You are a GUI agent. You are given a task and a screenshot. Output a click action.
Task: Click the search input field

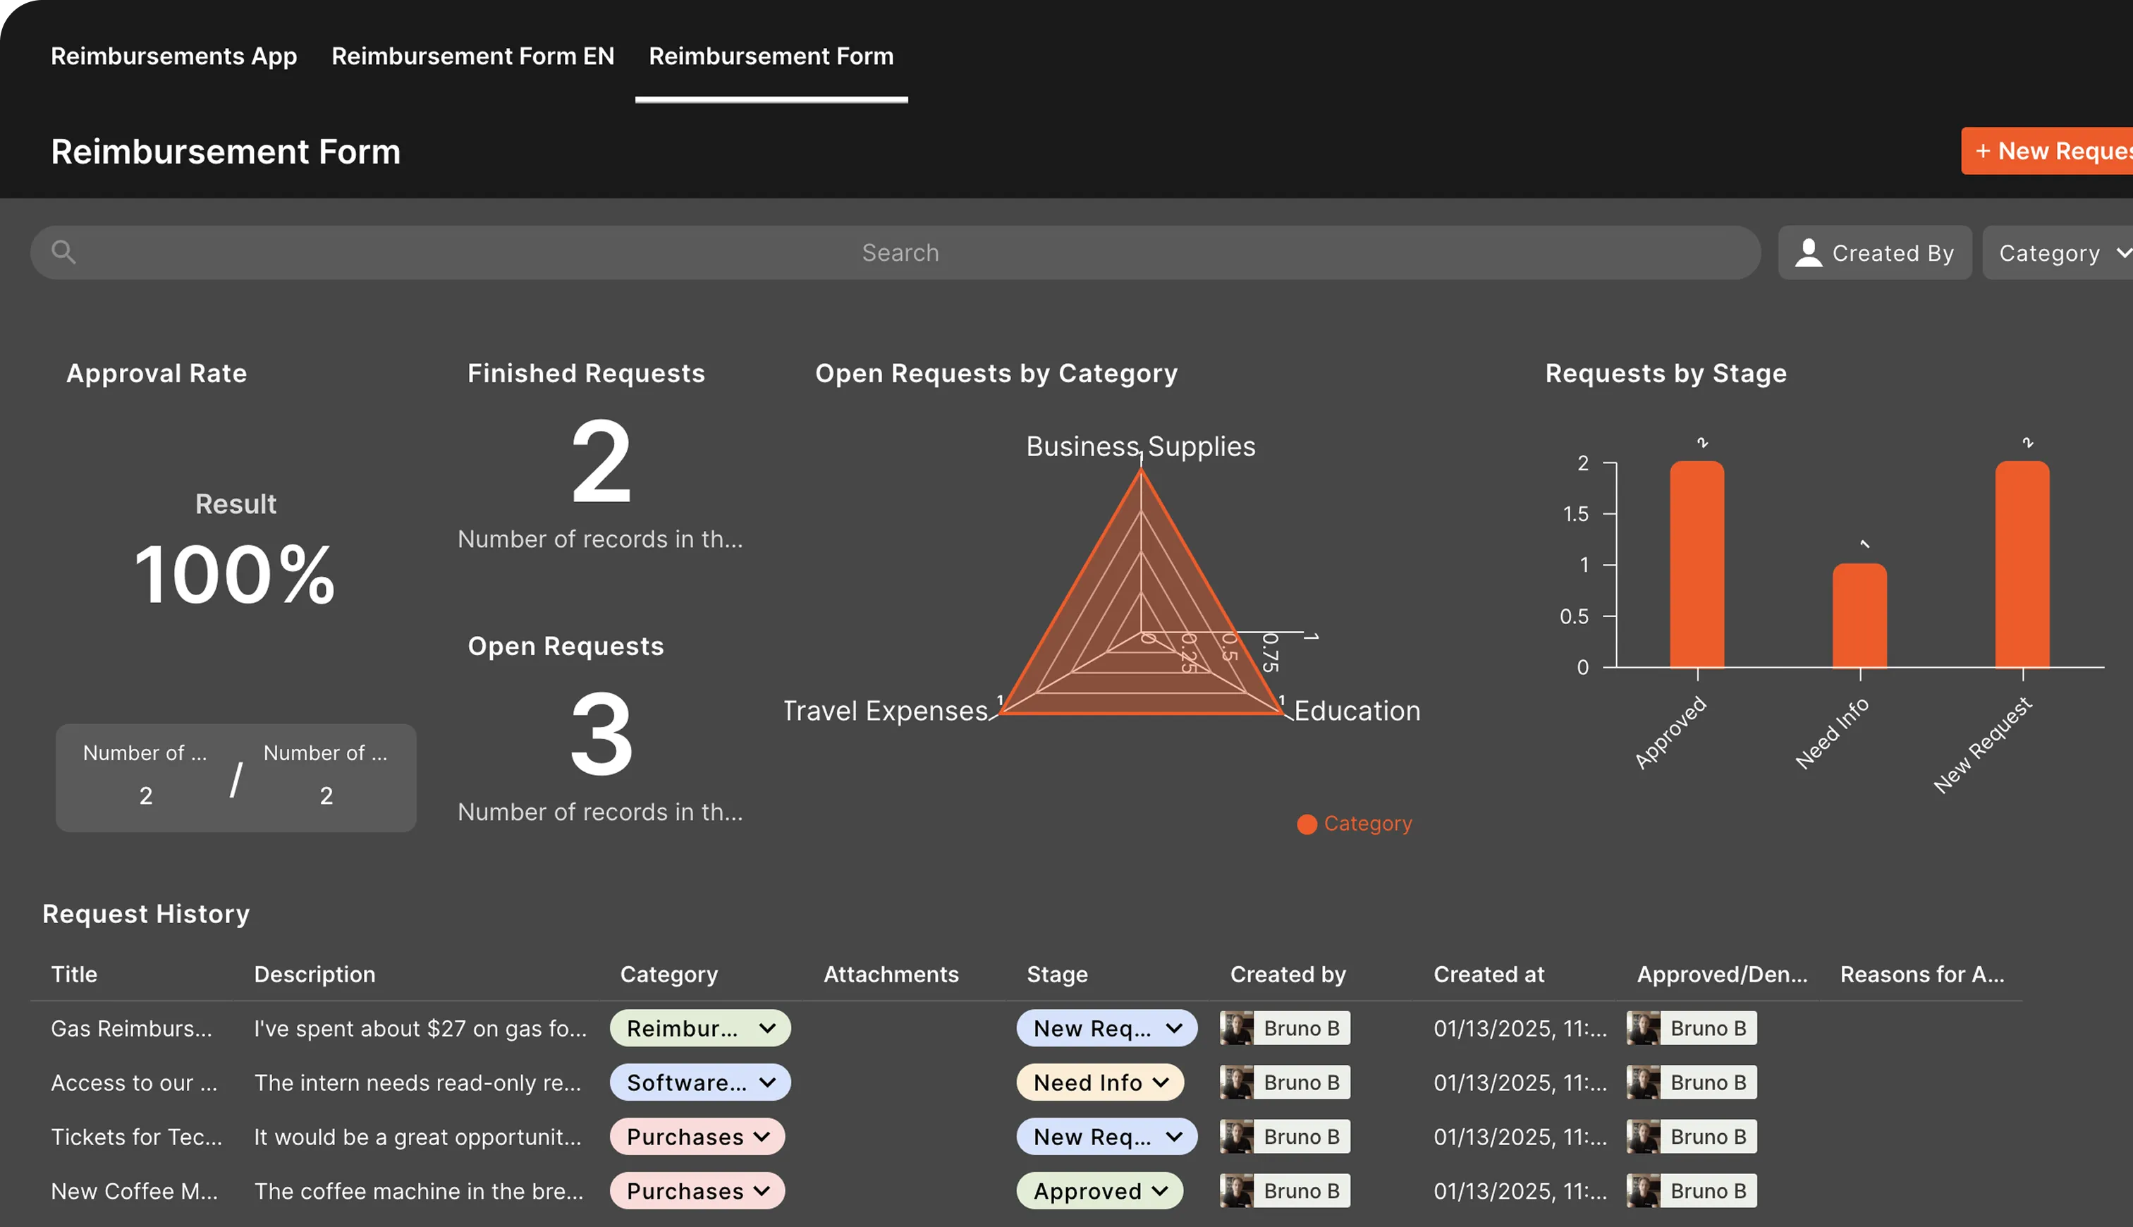pos(900,252)
